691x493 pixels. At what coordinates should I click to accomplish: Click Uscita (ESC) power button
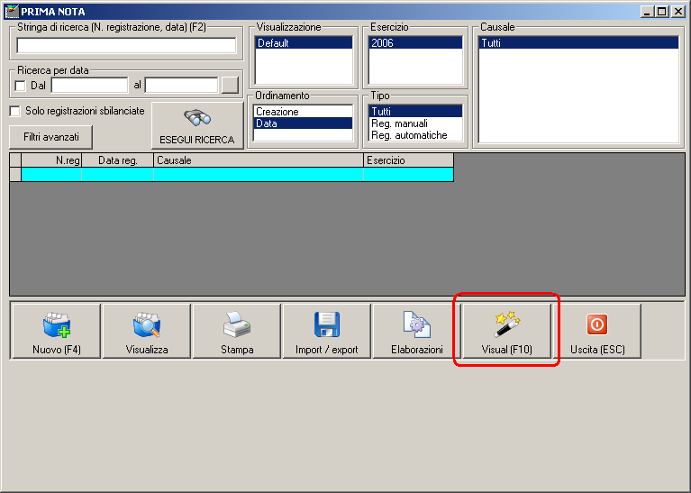(x=597, y=331)
